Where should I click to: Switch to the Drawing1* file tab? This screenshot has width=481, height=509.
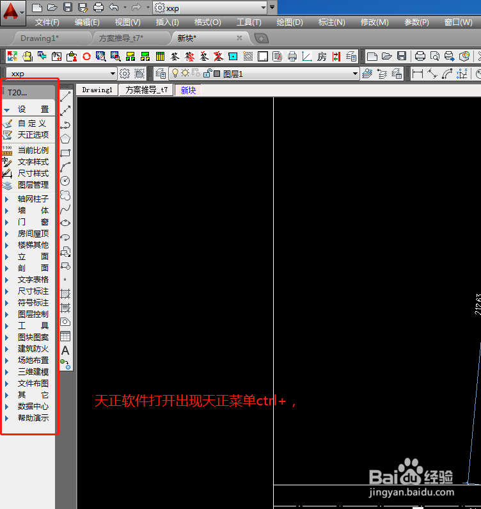40,38
